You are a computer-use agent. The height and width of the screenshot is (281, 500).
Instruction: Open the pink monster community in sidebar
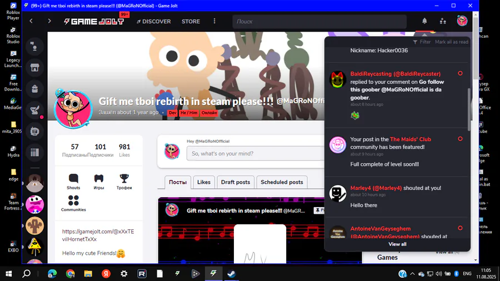[35, 204]
